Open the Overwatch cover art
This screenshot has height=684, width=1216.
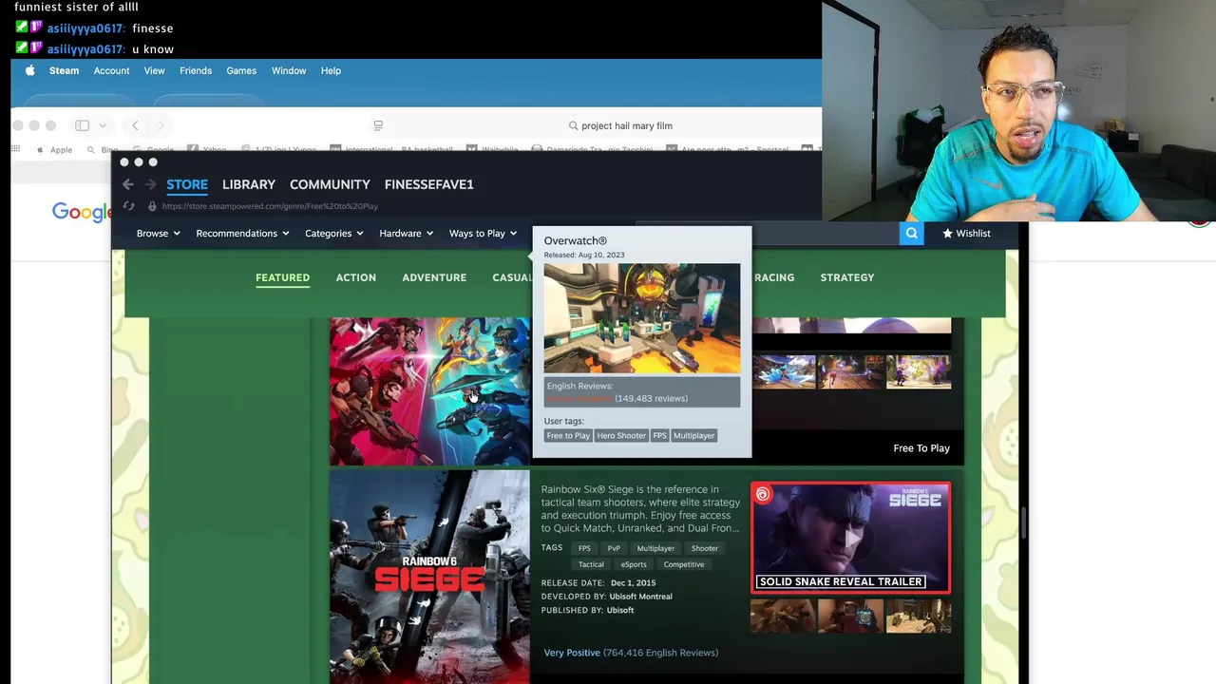click(429, 391)
